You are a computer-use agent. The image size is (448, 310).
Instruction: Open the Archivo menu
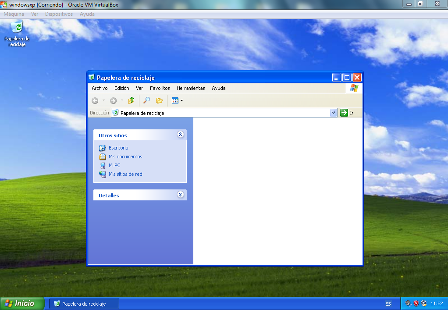100,88
